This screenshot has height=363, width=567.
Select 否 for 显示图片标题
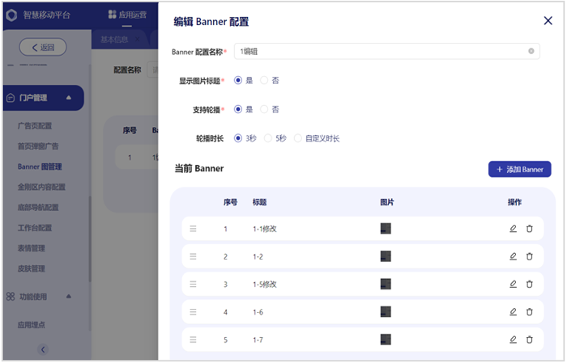click(x=264, y=81)
